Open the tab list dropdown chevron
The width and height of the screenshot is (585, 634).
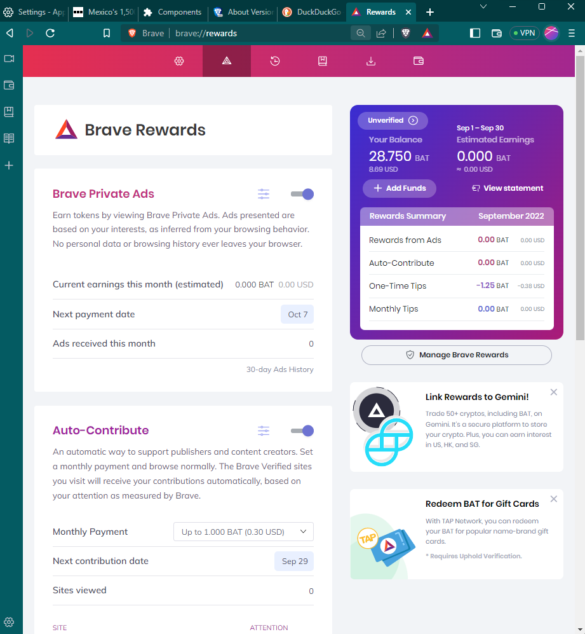[483, 6]
